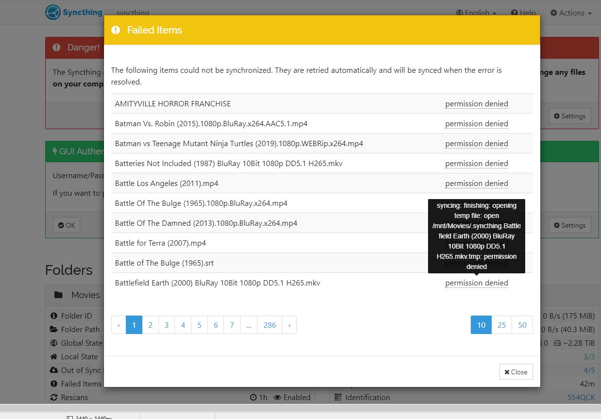Image resolution: width=601 pixels, height=419 pixels.
Task: Click the ellipsis item in pagination
Action: [249, 325]
